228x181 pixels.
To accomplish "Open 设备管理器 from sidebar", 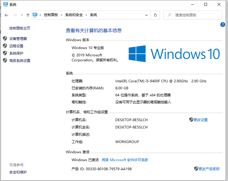I will tap(18, 39).
